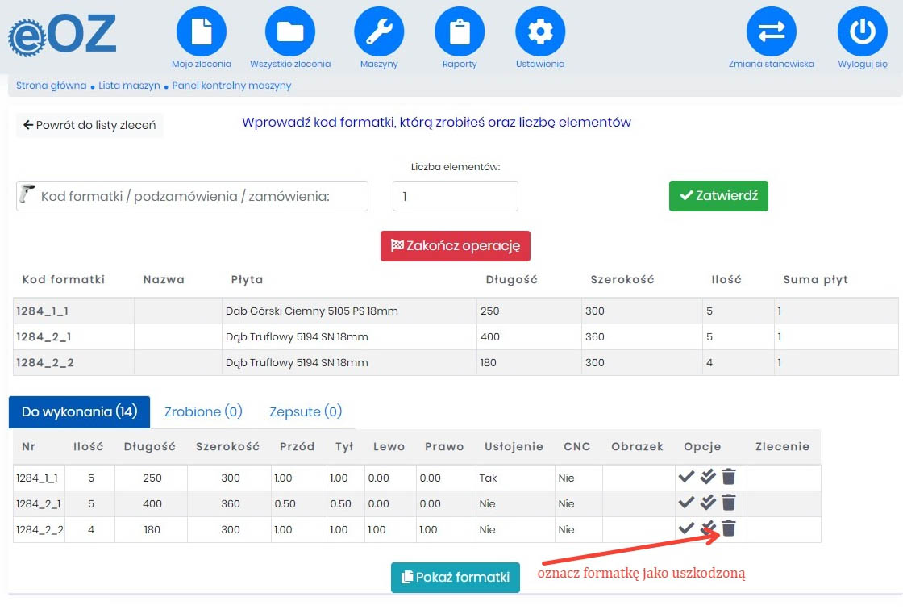Switch to the Zepsute (0) tab
Image resolution: width=903 pixels, height=614 pixels.
coord(306,411)
